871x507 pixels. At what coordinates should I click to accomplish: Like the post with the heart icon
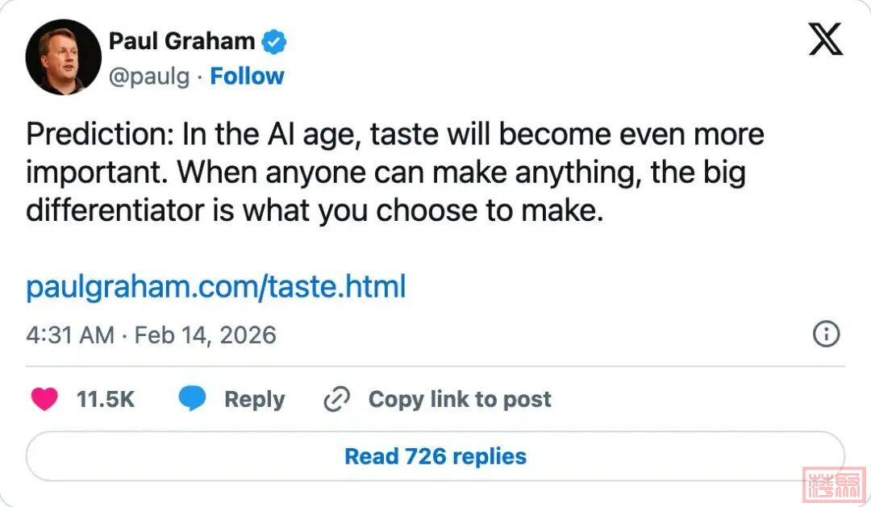coord(44,399)
